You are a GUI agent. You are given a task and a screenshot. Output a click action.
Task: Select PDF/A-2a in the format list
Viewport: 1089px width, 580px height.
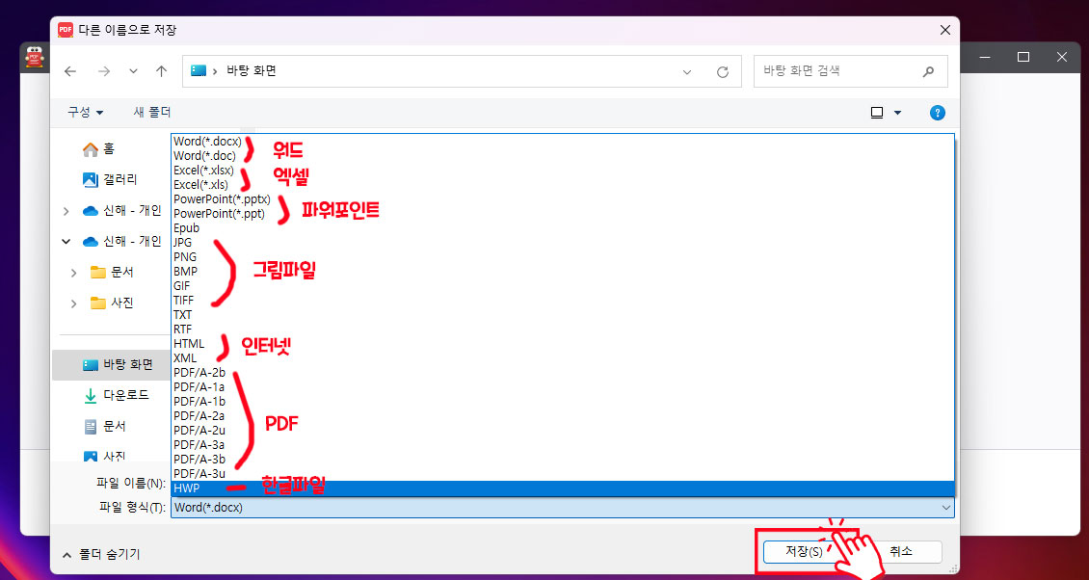click(563, 416)
